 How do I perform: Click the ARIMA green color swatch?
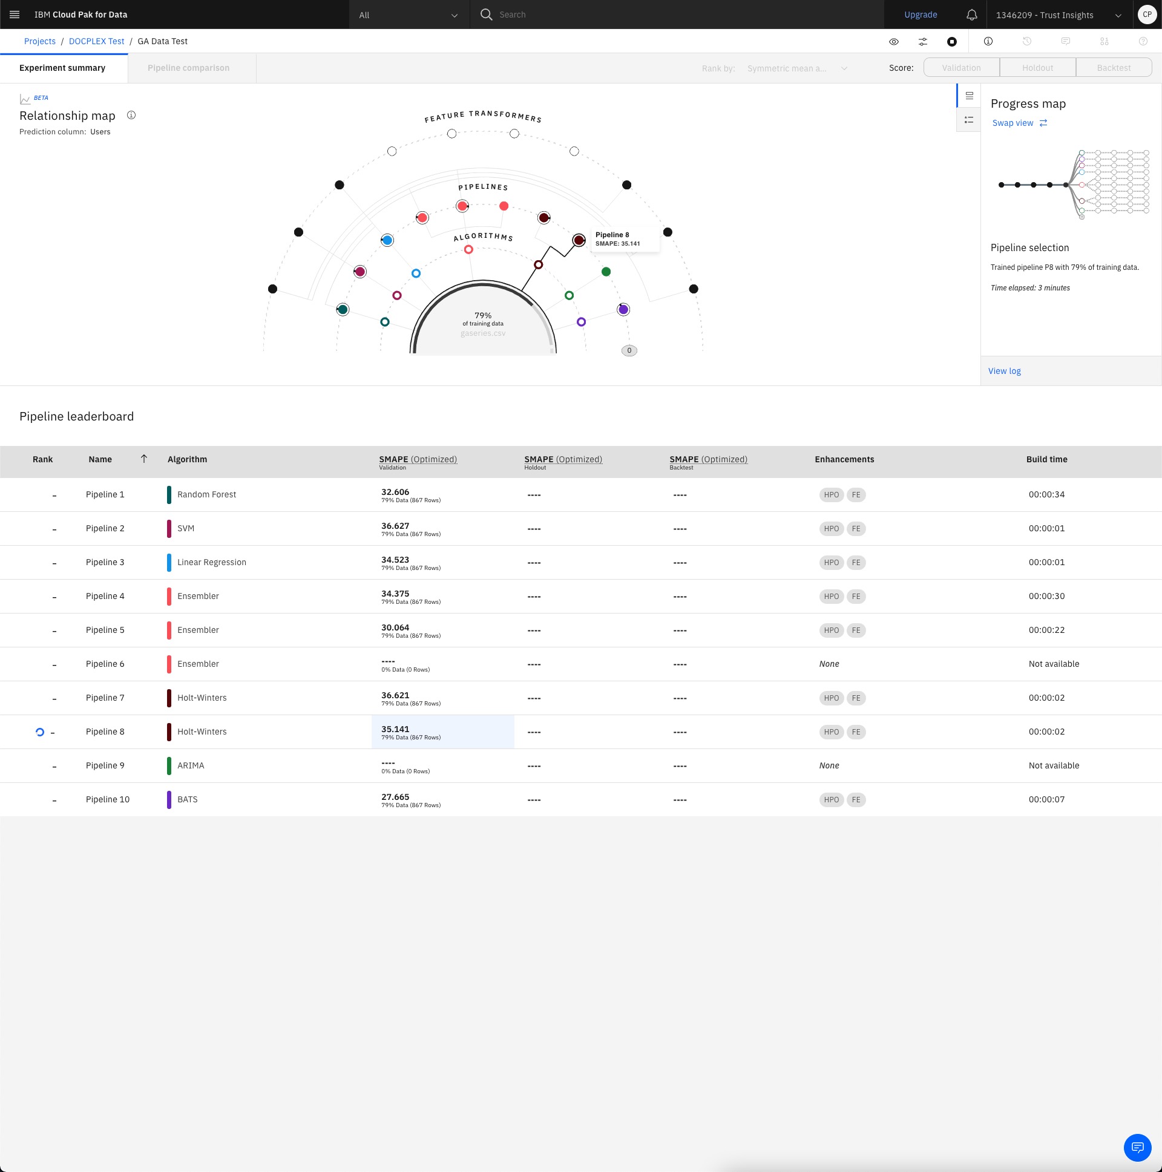coord(169,766)
